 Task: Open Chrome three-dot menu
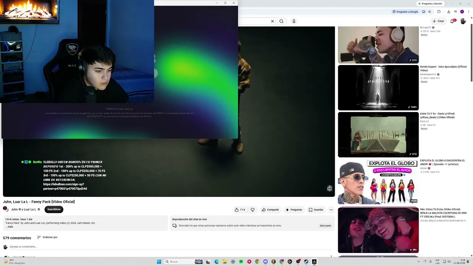click(469, 12)
